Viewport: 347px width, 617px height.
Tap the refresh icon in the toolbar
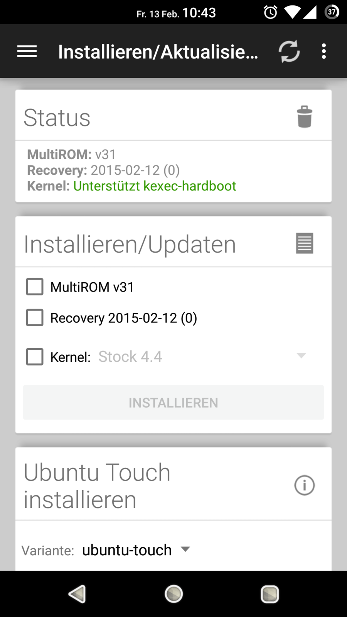pyautogui.click(x=289, y=51)
